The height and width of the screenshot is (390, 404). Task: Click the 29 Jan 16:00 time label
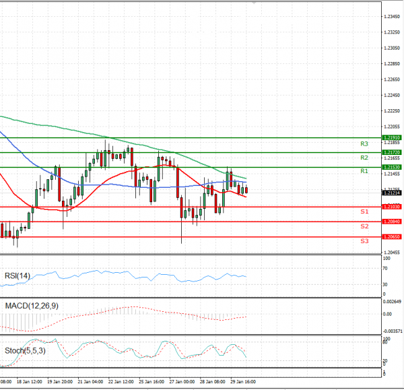click(x=242, y=381)
